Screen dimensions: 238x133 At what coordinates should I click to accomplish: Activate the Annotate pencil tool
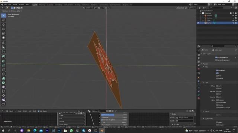pyautogui.click(x=3, y=43)
